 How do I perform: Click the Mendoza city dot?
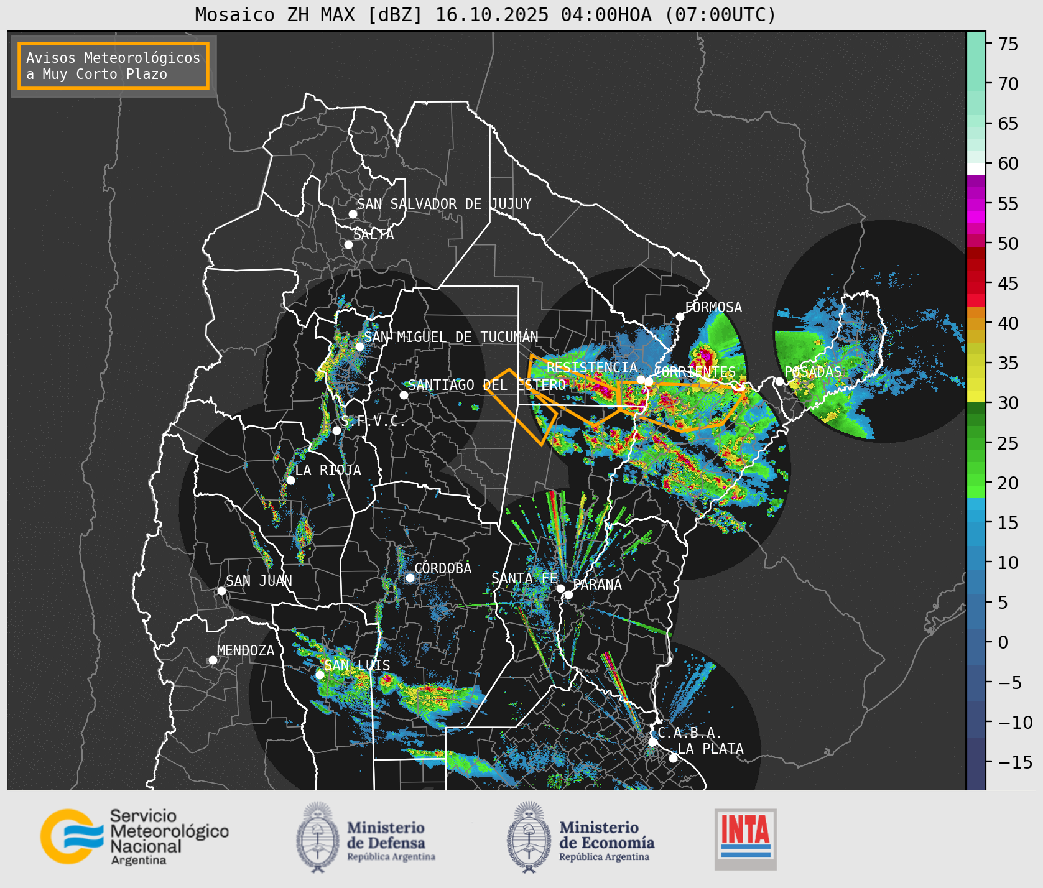pos(213,660)
